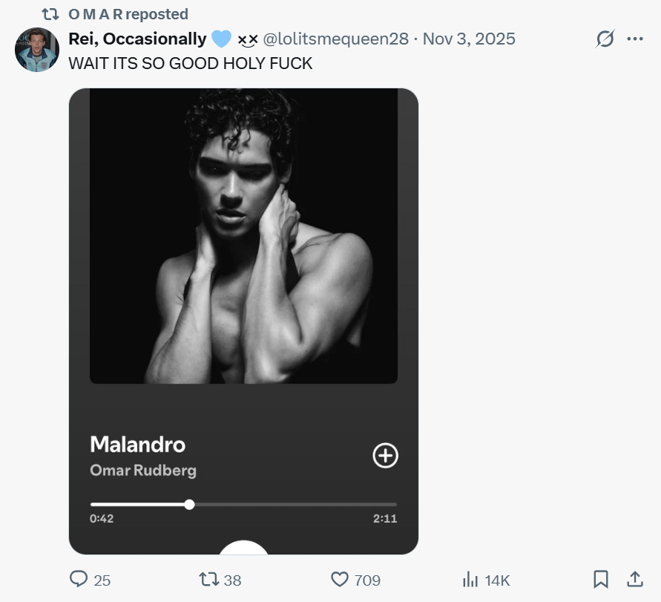Click the Grok explain post icon

(605, 39)
